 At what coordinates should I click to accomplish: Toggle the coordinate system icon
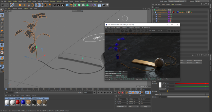[x=49, y=5]
